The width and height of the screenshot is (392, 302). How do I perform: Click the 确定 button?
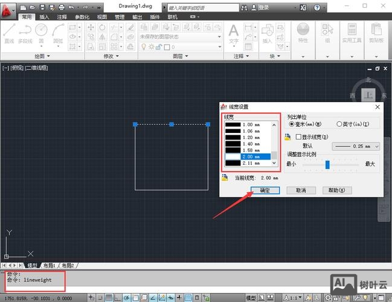[x=265, y=190]
